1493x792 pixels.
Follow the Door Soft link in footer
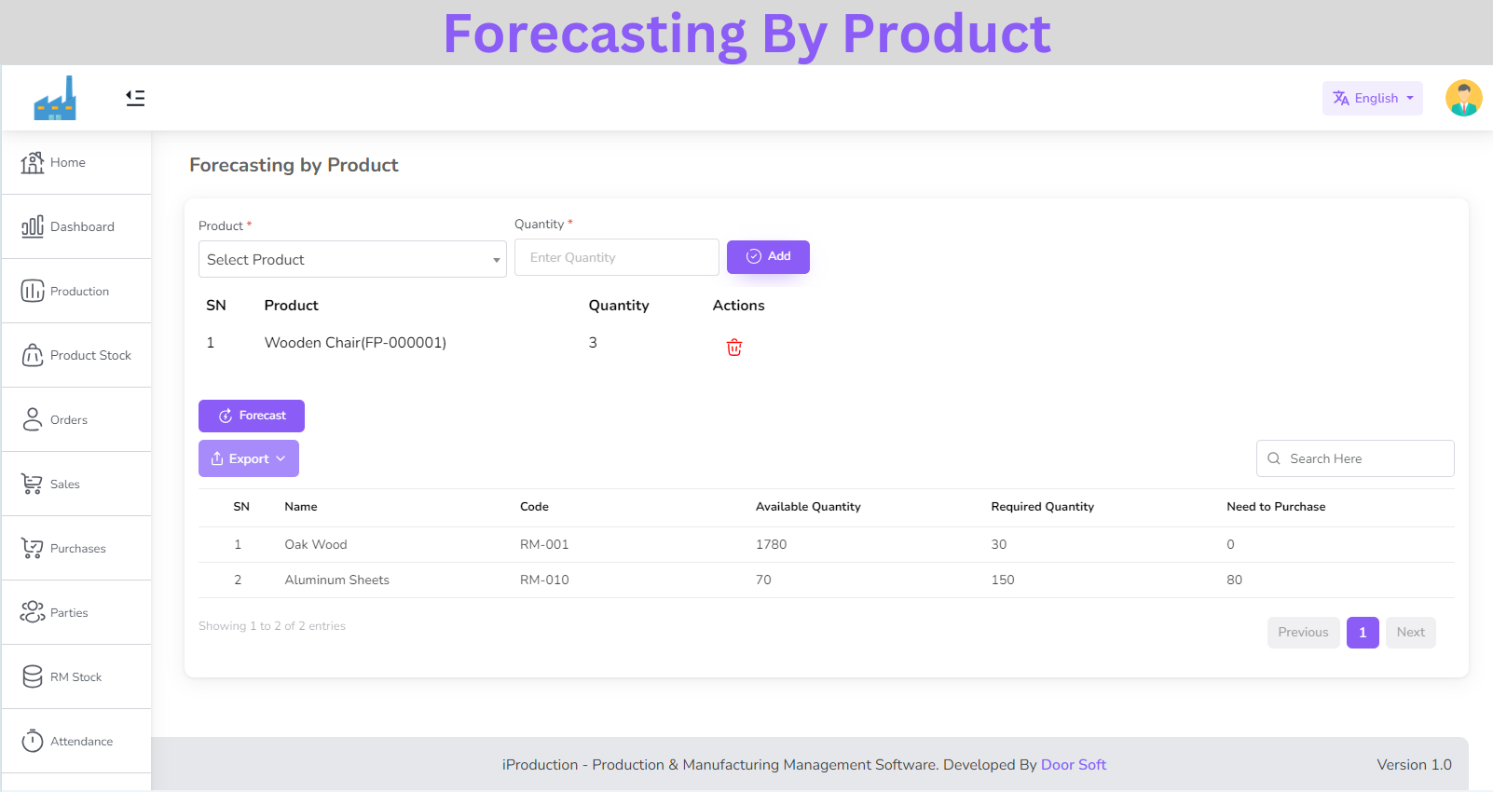[x=1073, y=764]
